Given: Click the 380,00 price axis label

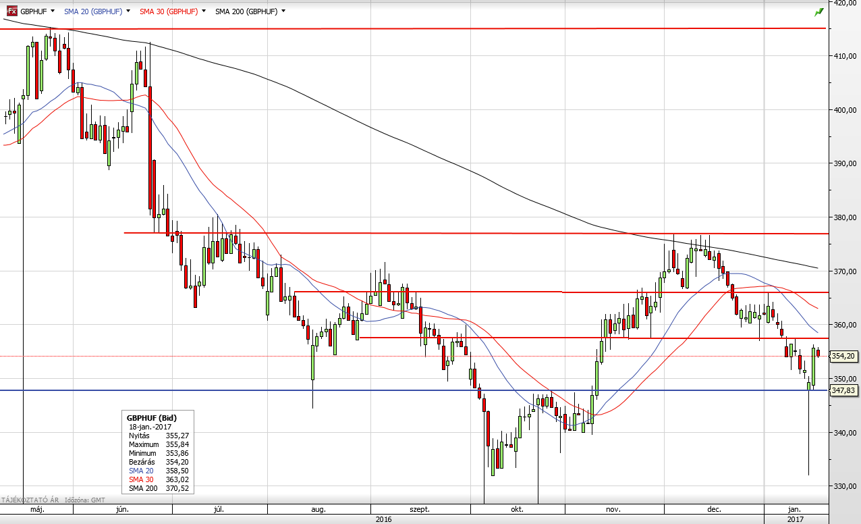Looking at the screenshot, I should coord(845,217).
